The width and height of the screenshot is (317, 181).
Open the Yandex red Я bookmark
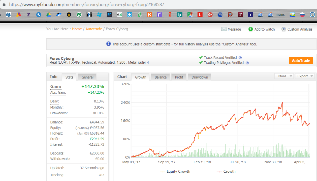pyautogui.click(x=170, y=15)
